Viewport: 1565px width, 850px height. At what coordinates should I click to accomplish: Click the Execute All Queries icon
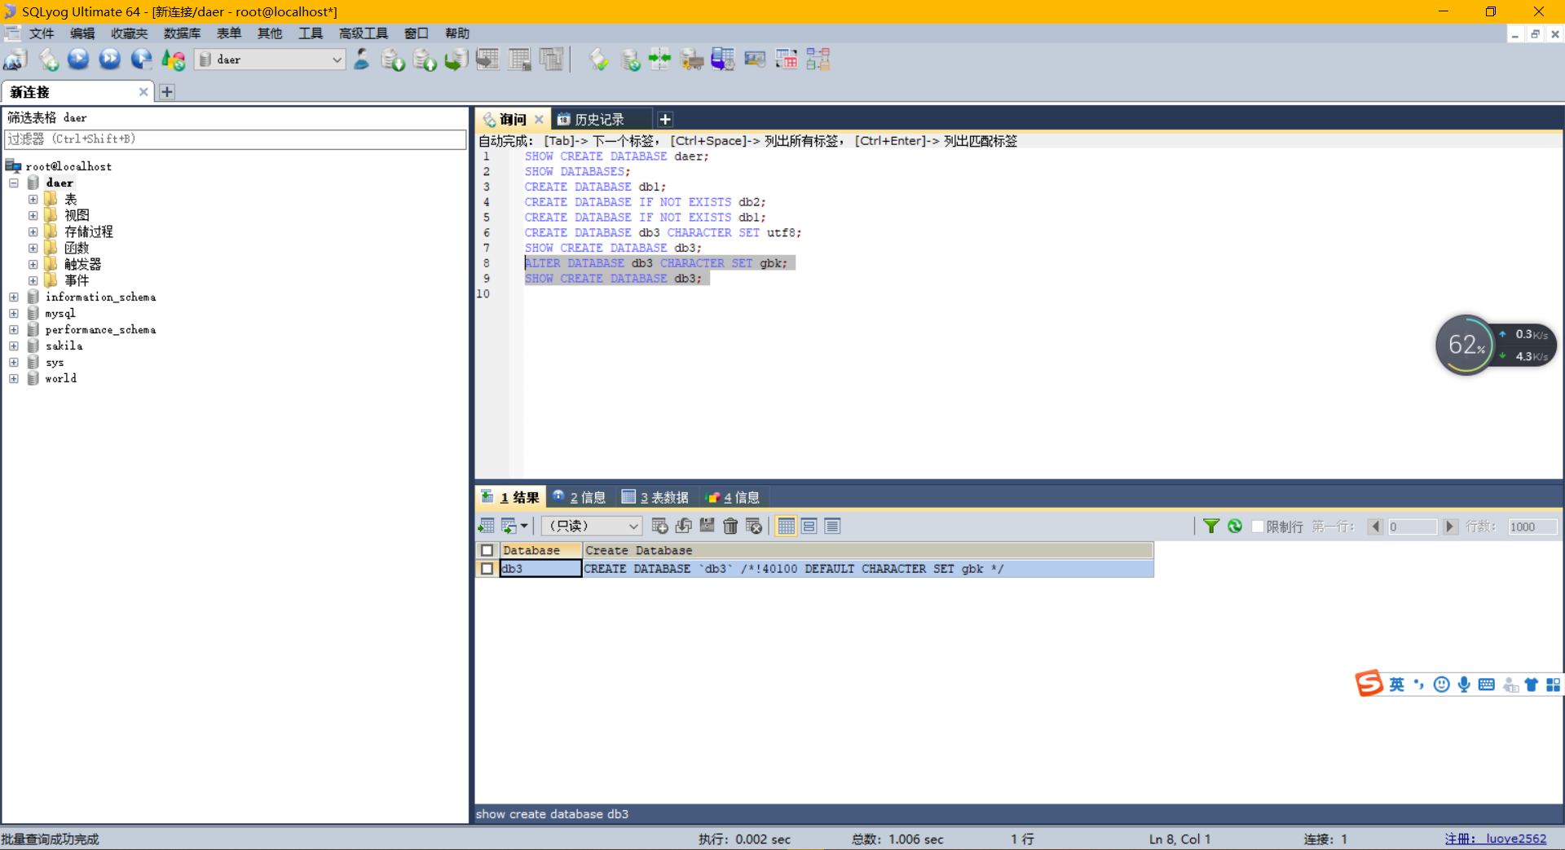pyautogui.click(x=110, y=59)
